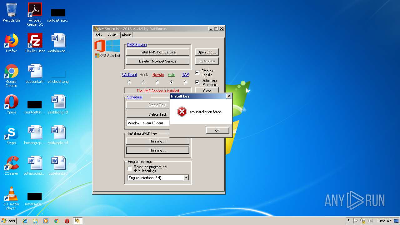Launch VLC media player shortcut
Viewport: 400px width, 225px height.
click(x=11, y=198)
